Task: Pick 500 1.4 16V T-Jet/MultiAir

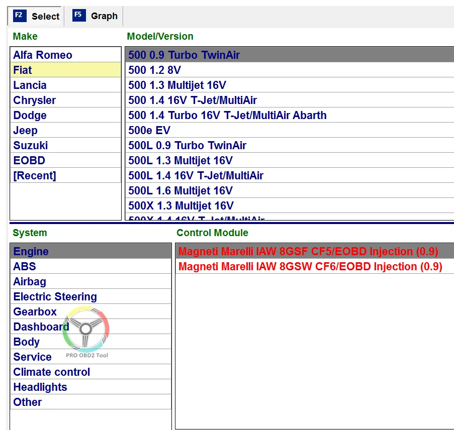Action: coord(290,100)
